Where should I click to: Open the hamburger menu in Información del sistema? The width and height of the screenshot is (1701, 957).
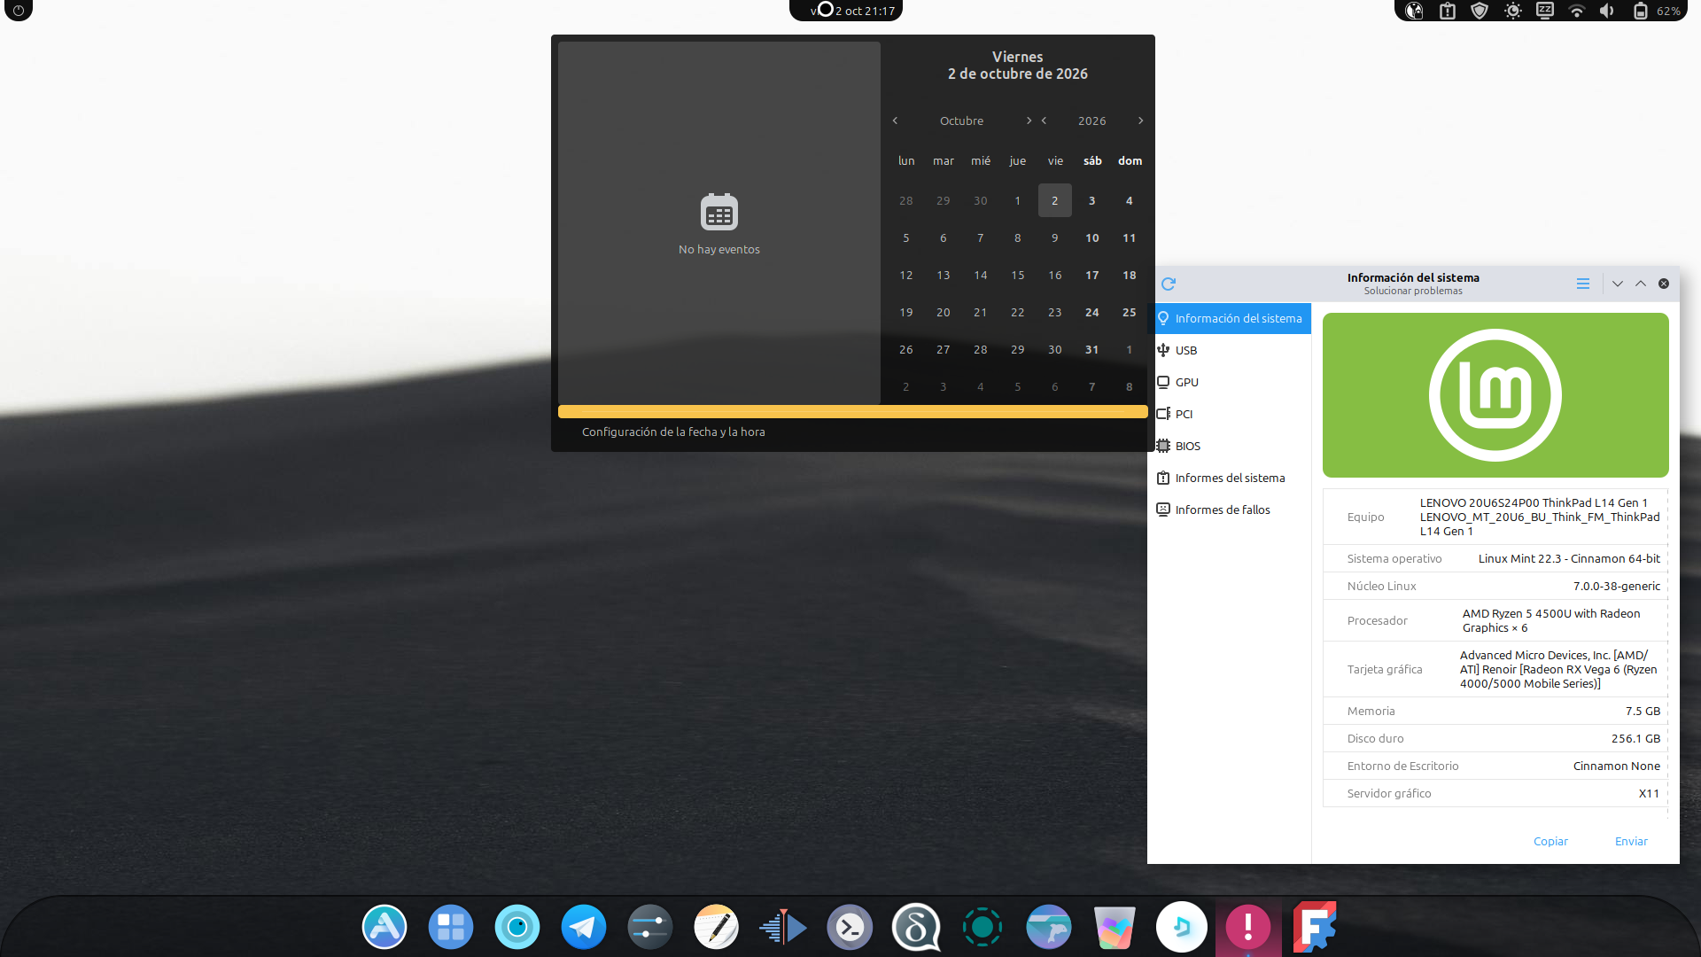pyautogui.click(x=1583, y=284)
